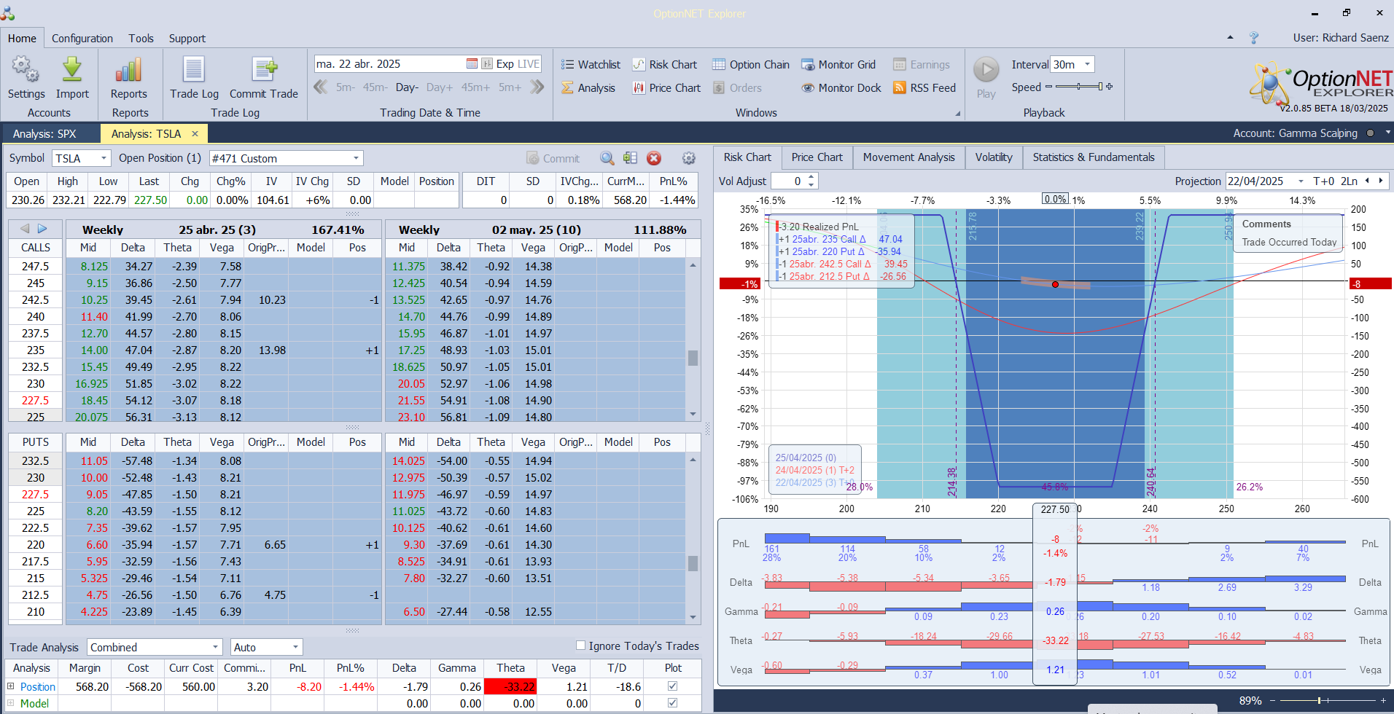Open the Option Chain window

pyautogui.click(x=751, y=65)
